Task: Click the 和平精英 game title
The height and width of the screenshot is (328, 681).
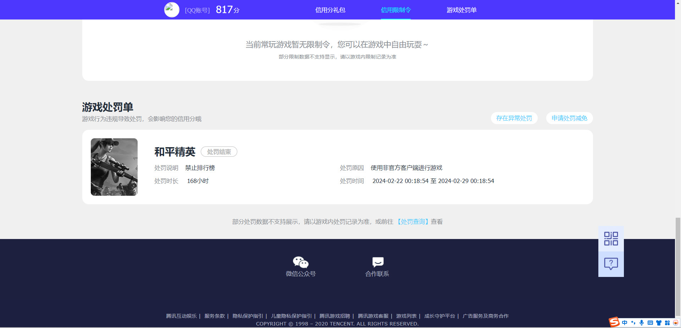Action: pos(175,152)
